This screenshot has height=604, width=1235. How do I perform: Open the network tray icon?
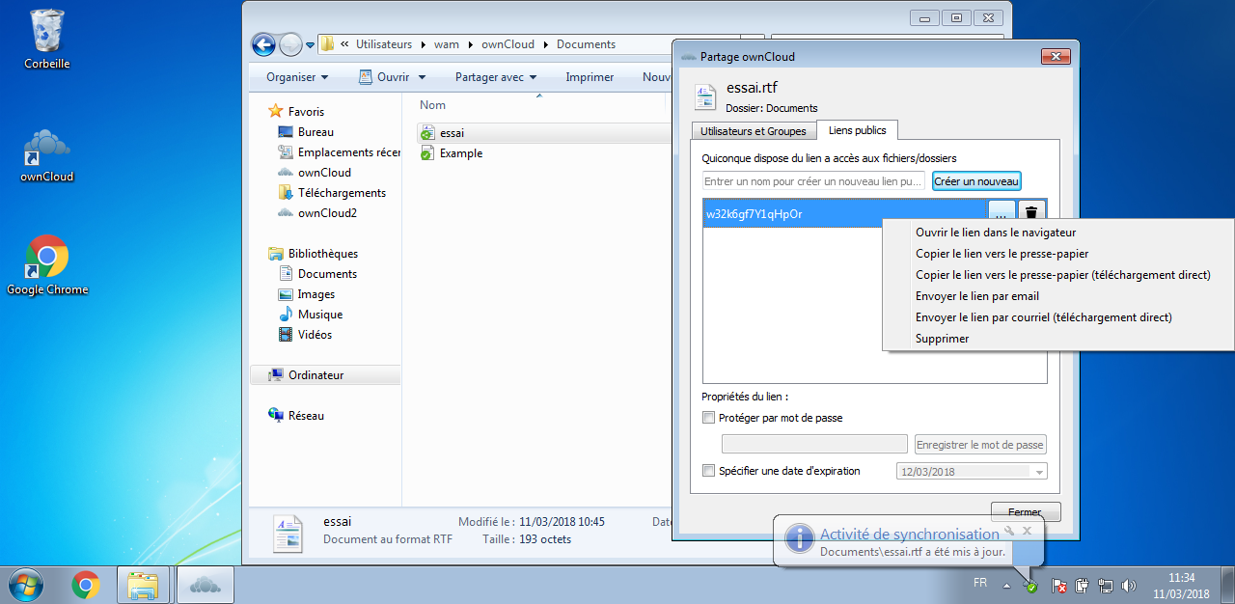pos(1105,585)
